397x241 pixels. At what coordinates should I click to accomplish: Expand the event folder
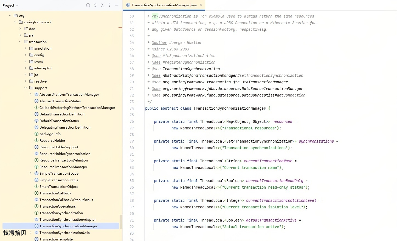[26, 62]
